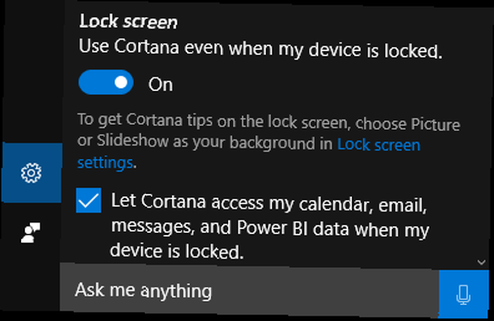Click the scroll-down chevron arrow
Screen dimensions: 494x321
481,262
